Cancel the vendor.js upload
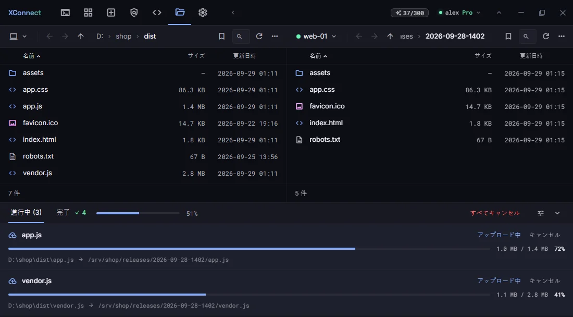 pos(545,281)
